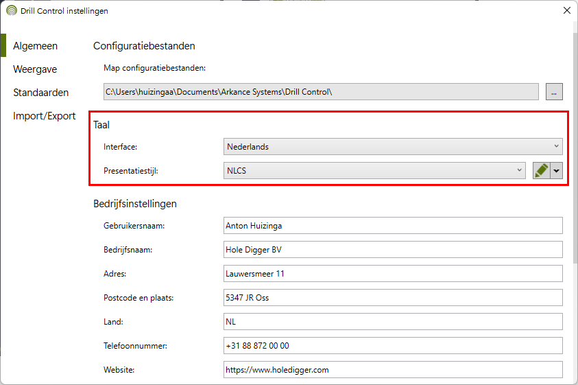The height and width of the screenshot is (385, 578).
Task: Click the 'Telefoonnummer:' label
Action: click(x=135, y=346)
